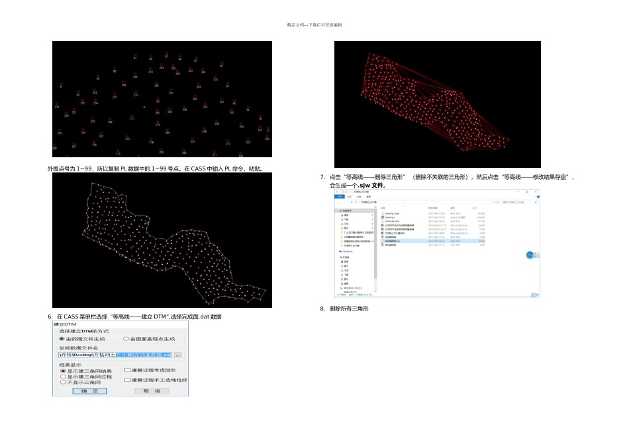The image size is (629, 444).
Task: Enable the 建模过程考虑陡坎 checkbox
Action: coord(127,370)
